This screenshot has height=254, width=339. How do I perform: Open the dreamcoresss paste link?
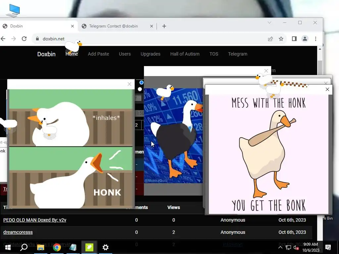click(x=18, y=232)
